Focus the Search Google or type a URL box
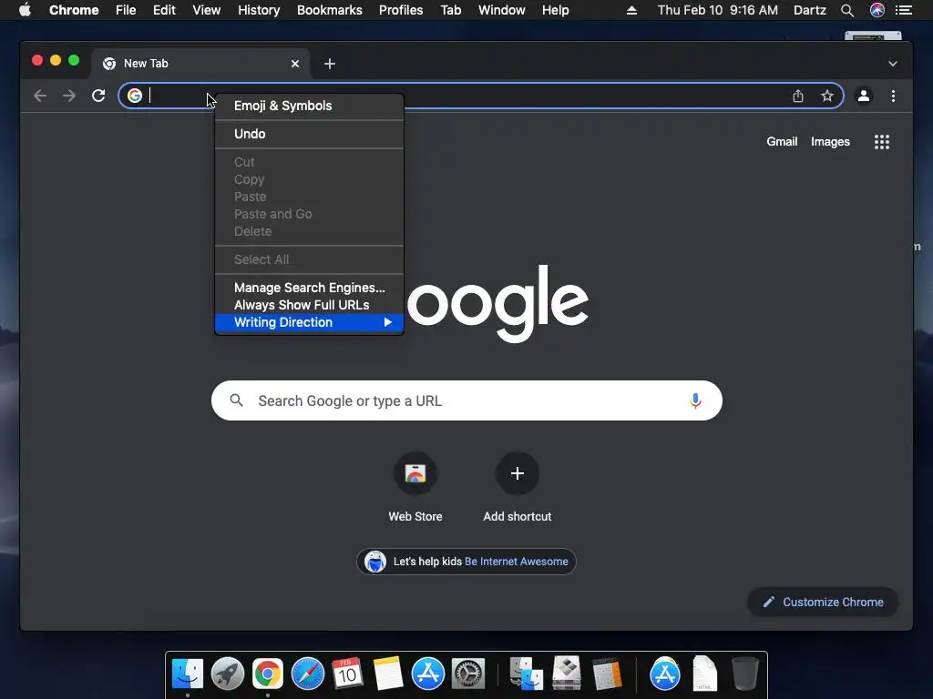This screenshot has width=933, height=699. (466, 400)
